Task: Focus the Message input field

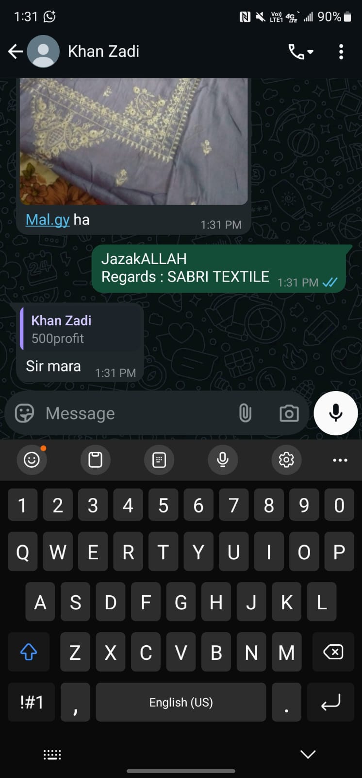Action: click(x=136, y=413)
